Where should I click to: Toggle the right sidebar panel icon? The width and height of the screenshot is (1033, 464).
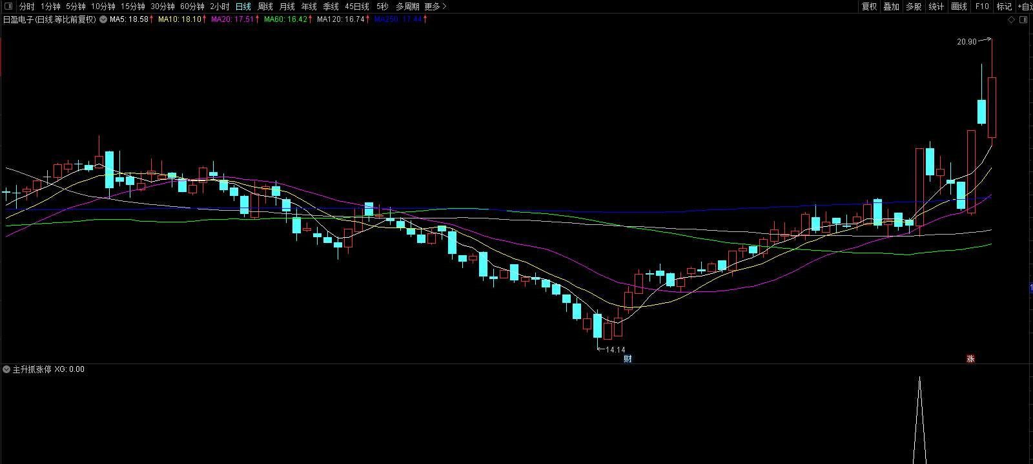tap(1023, 19)
